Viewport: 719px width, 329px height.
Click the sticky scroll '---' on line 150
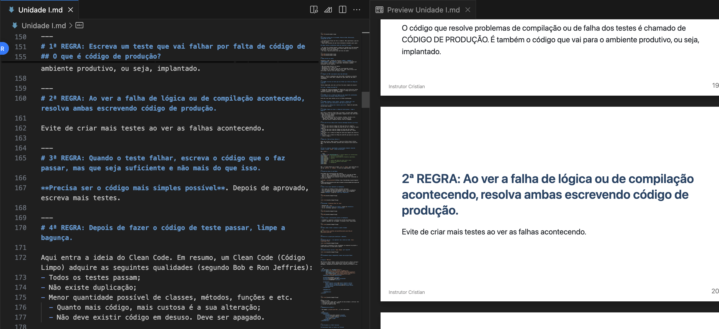[x=47, y=36]
